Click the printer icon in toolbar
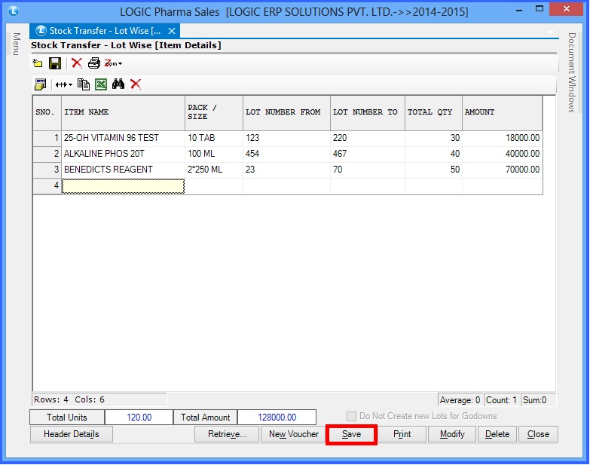This screenshot has width=590, height=465. click(94, 63)
